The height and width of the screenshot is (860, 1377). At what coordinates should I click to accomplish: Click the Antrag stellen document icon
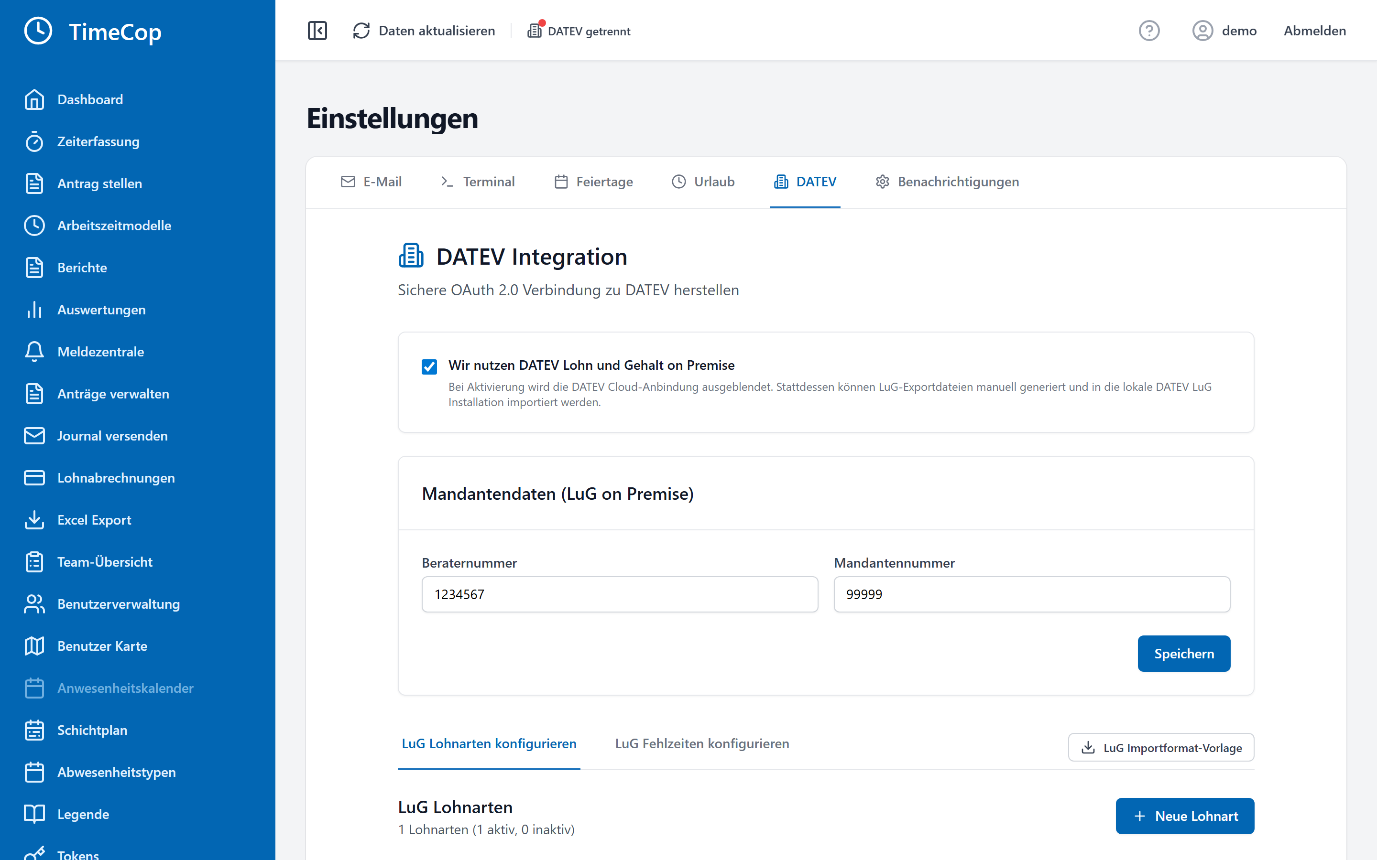[34, 184]
